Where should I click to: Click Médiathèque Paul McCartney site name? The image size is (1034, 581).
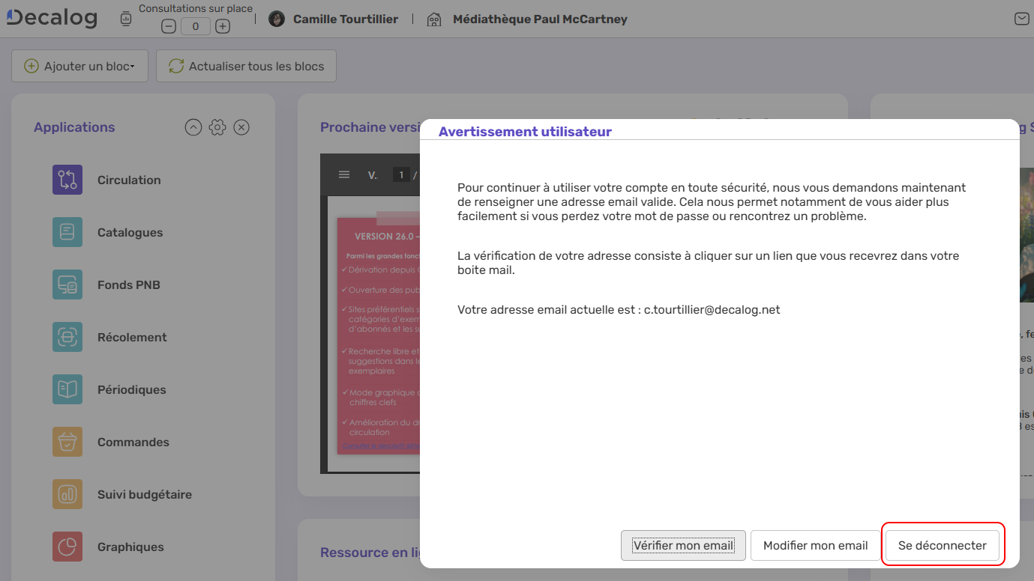(x=540, y=19)
